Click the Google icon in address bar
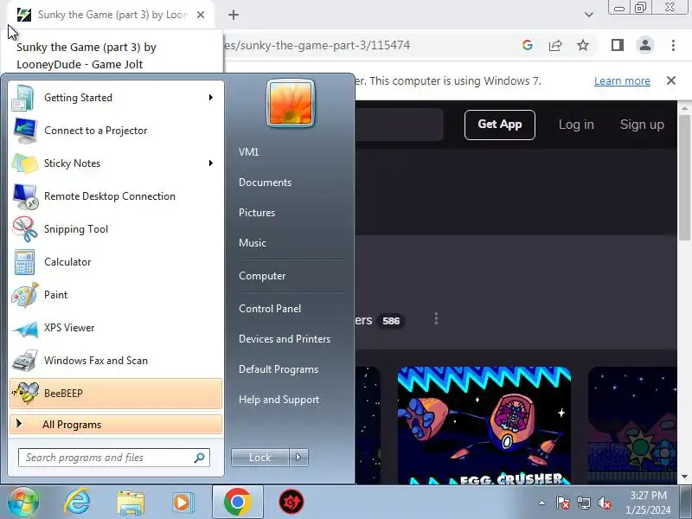Screen dimensions: 692x519 (x=528, y=45)
